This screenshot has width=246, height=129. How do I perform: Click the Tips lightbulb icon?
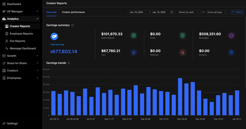(134, 52)
